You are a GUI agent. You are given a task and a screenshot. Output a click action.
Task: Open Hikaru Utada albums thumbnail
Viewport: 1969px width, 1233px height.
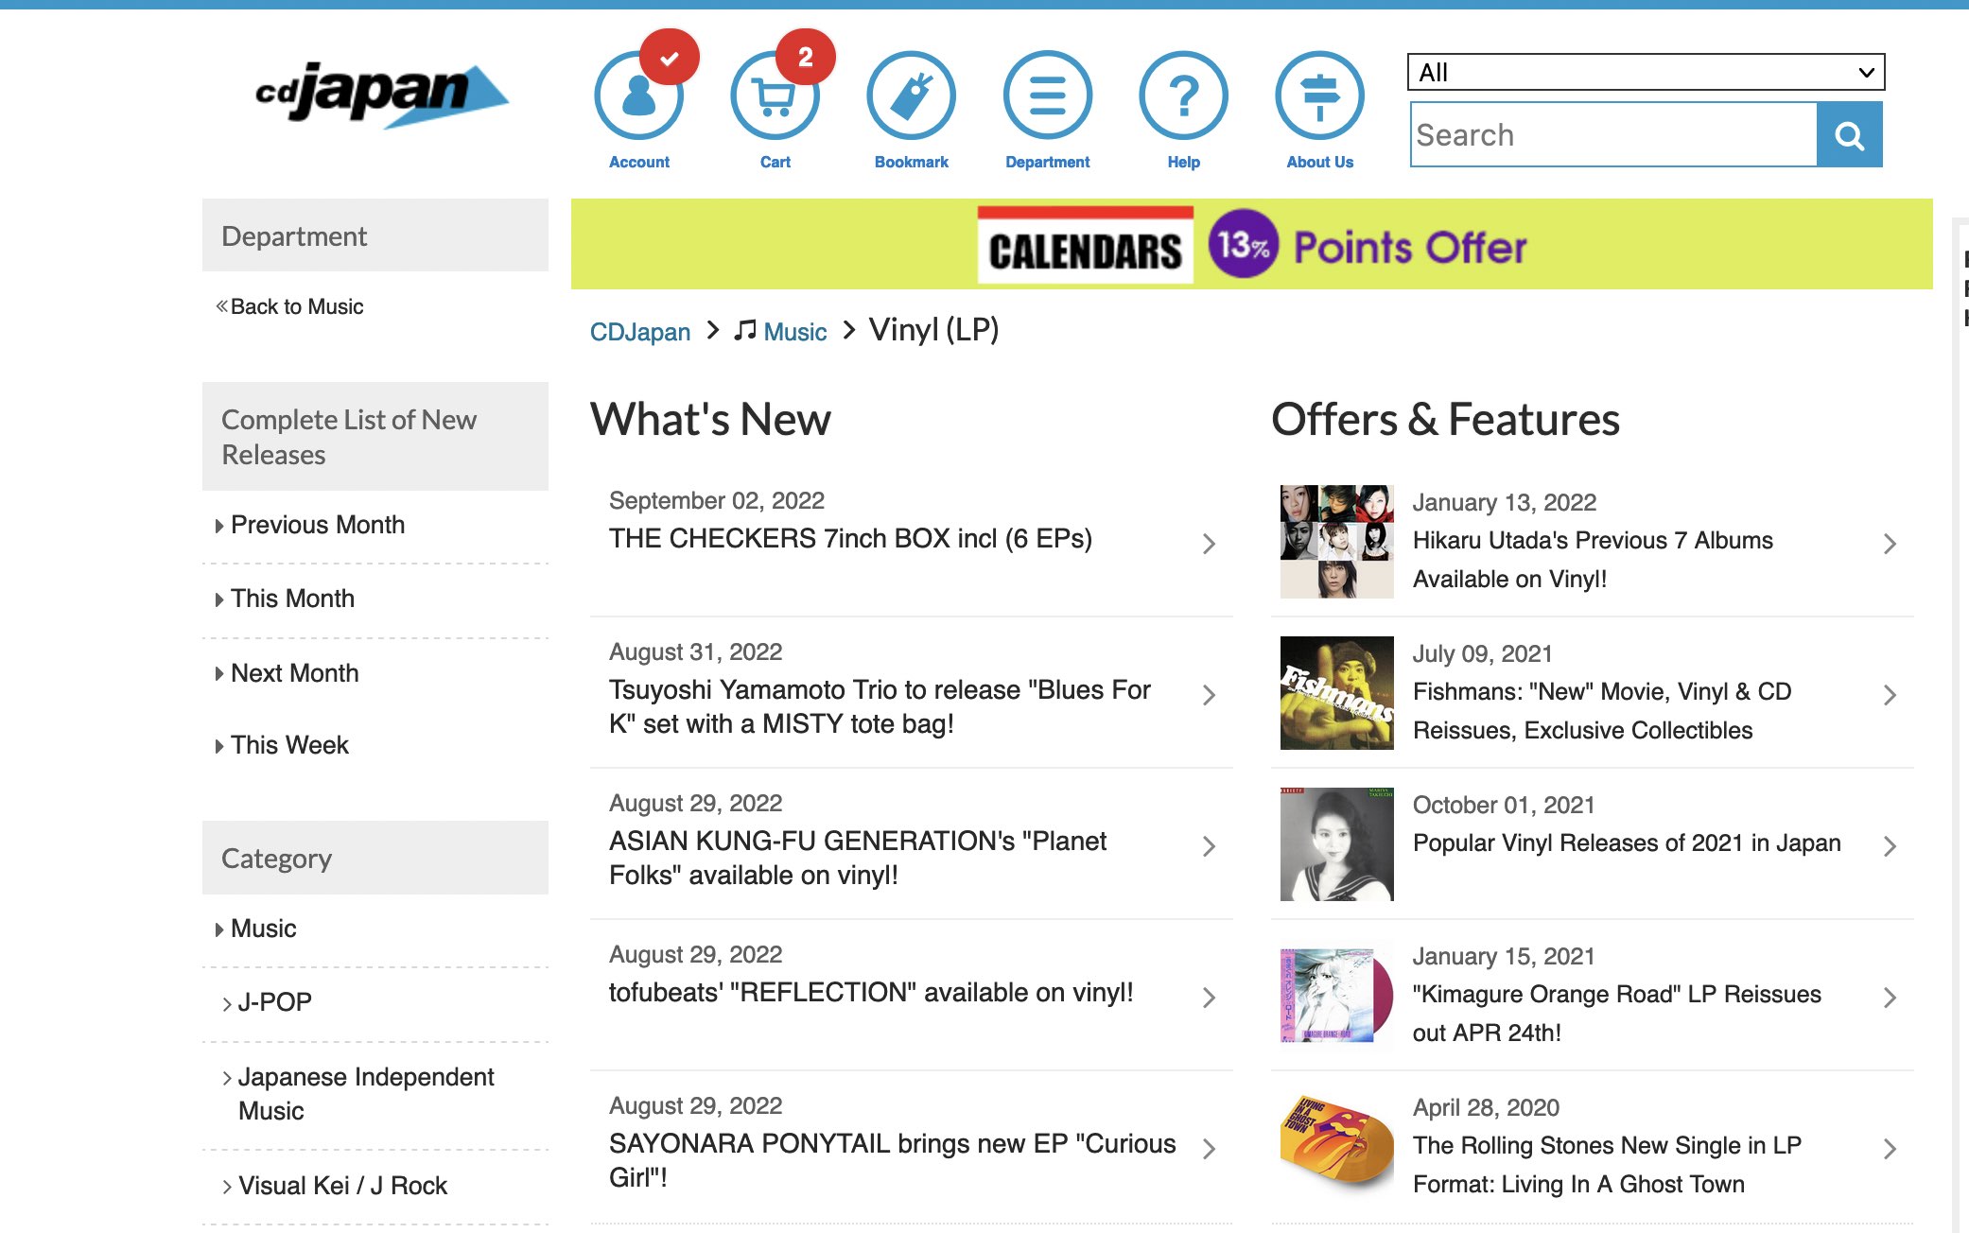(x=1336, y=542)
